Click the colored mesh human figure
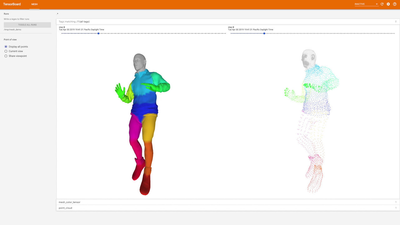The image size is (400, 225). (x=142, y=124)
